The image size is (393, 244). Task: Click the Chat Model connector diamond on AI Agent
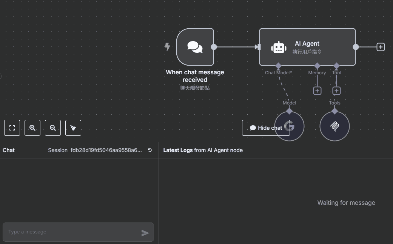pos(278,66)
